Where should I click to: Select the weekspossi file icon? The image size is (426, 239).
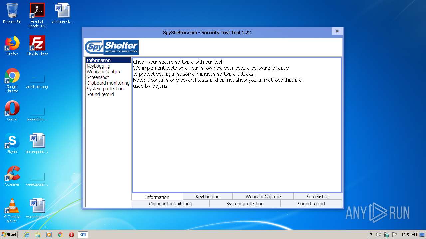37,178
